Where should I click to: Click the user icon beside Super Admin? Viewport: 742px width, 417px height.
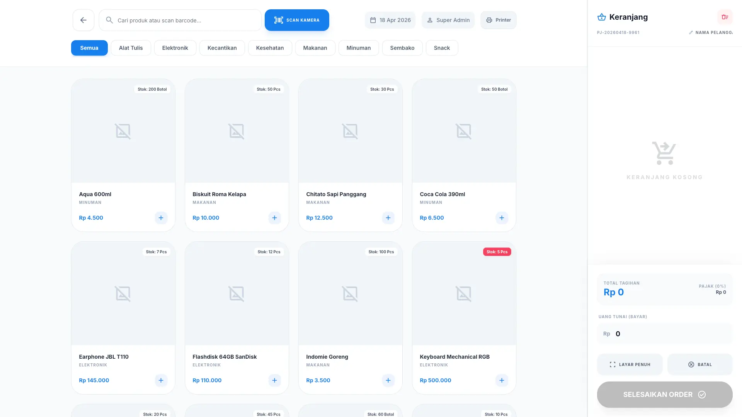pos(430,20)
